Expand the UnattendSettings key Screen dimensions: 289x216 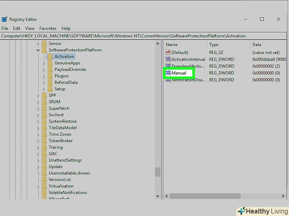coord(38,161)
